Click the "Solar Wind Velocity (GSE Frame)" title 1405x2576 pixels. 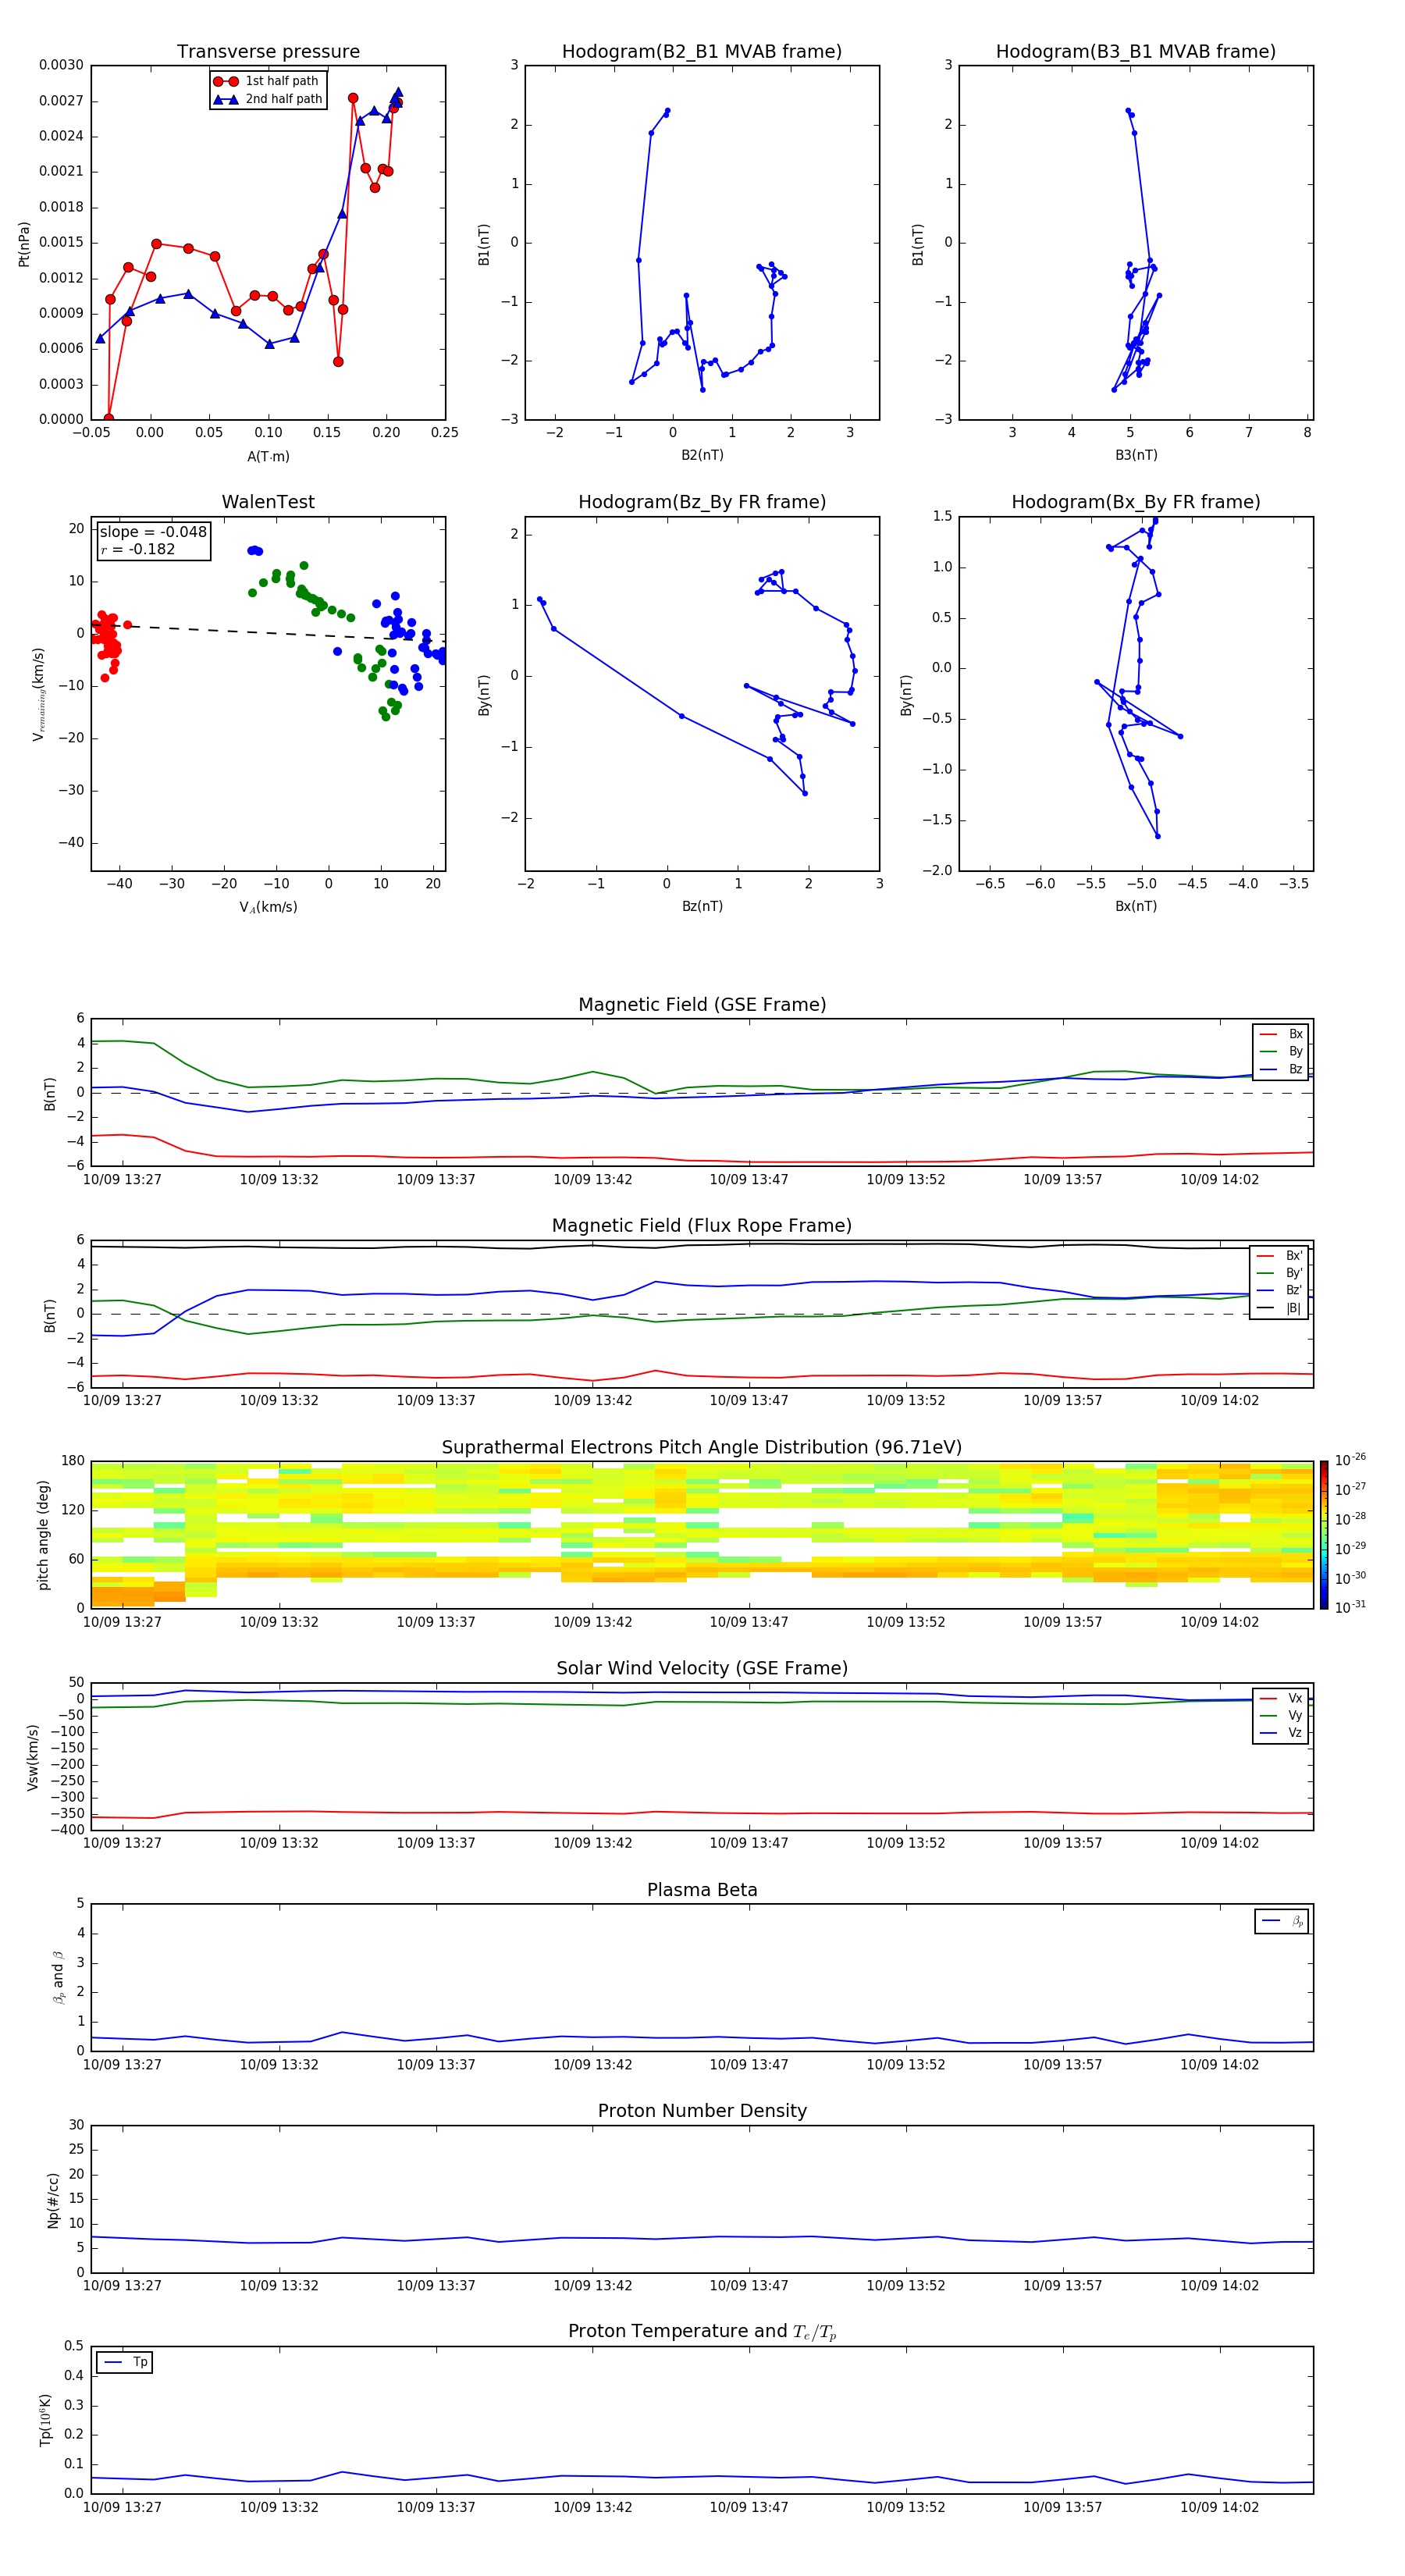pyautogui.click(x=702, y=1668)
